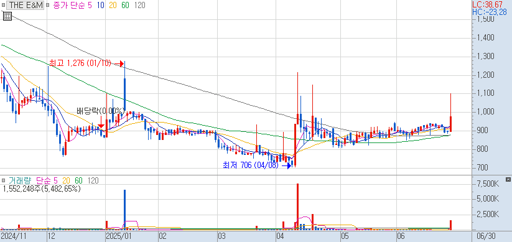Click the 1,000 price axis label
Screen dimensions: 512x242
click(x=485, y=113)
